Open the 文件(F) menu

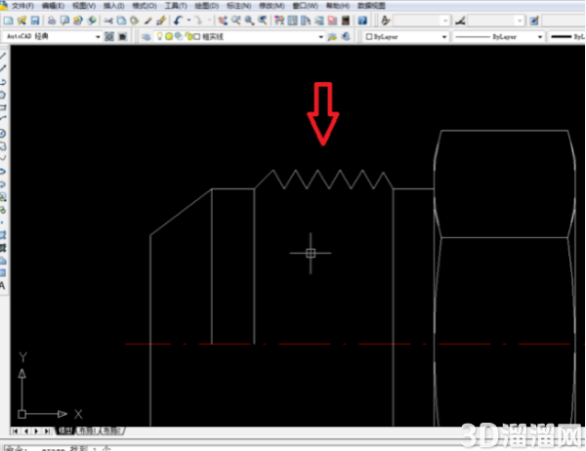click(x=22, y=6)
